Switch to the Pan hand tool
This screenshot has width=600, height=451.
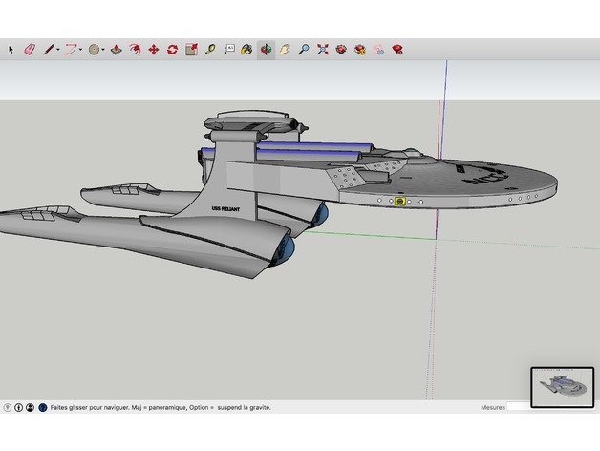pos(285,49)
